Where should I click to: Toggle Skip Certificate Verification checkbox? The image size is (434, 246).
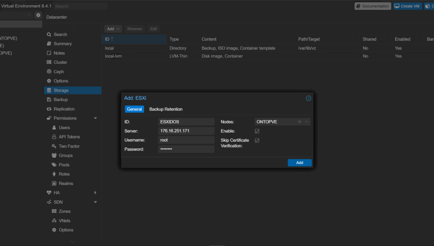point(257,141)
